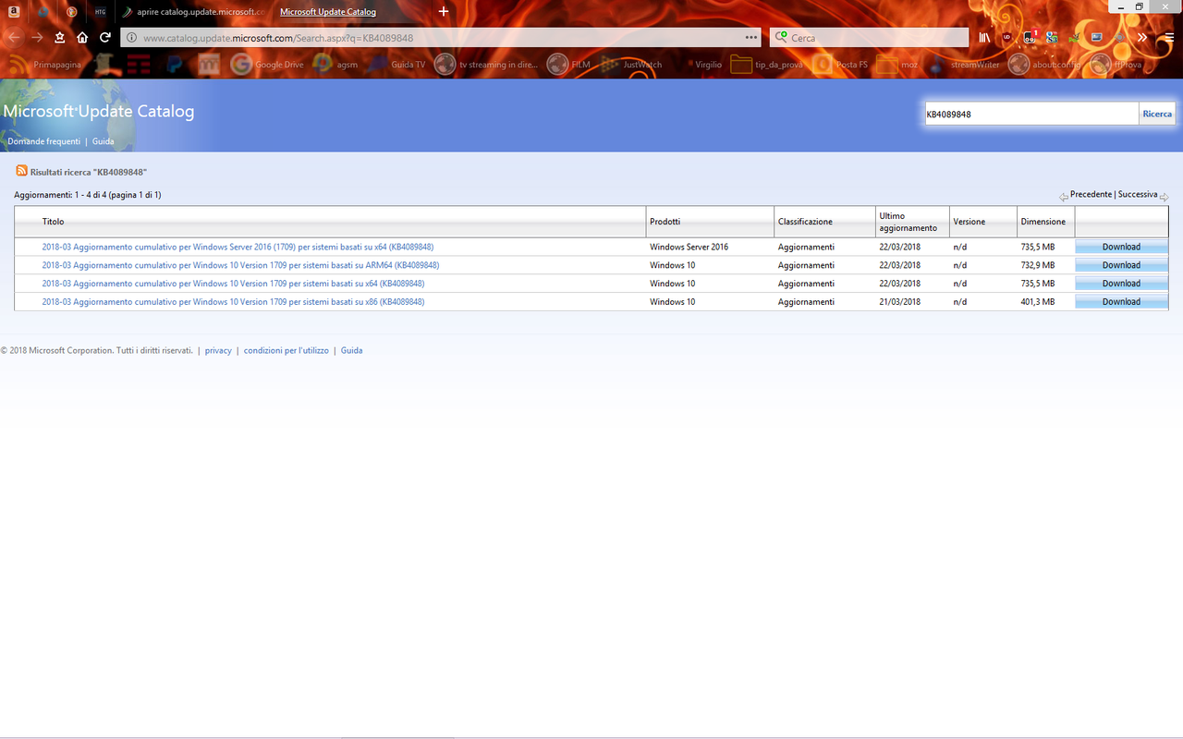The image size is (1183, 739).
Task: Reload the current page
Action: (x=105, y=38)
